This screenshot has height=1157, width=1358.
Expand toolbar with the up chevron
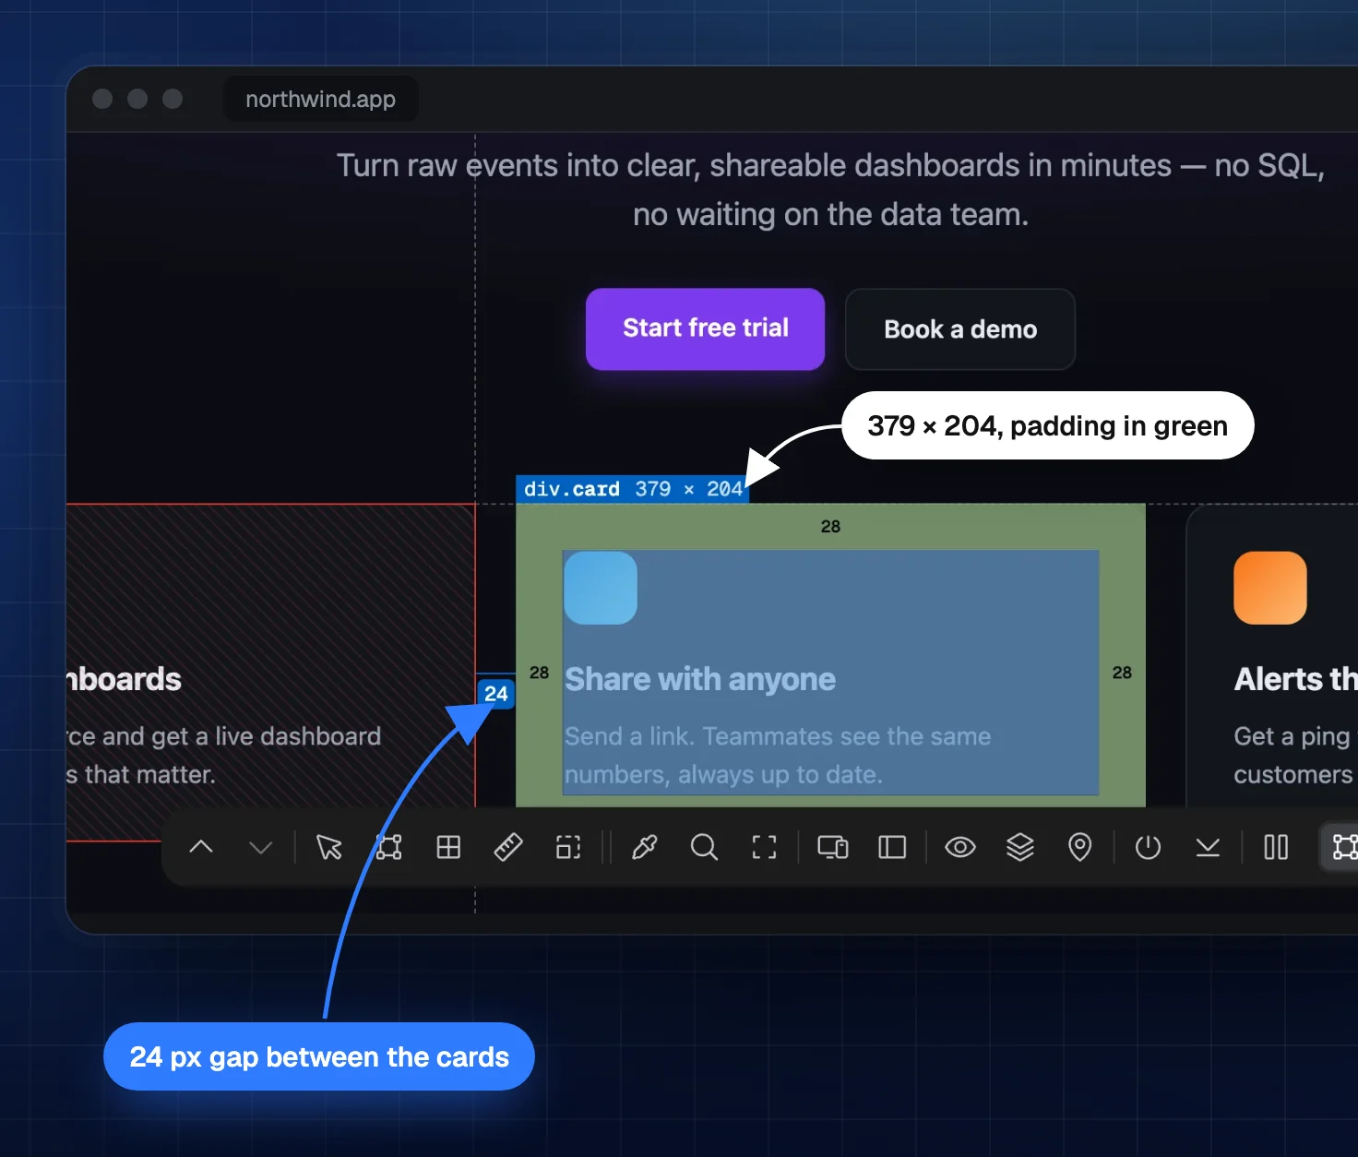(x=201, y=847)
